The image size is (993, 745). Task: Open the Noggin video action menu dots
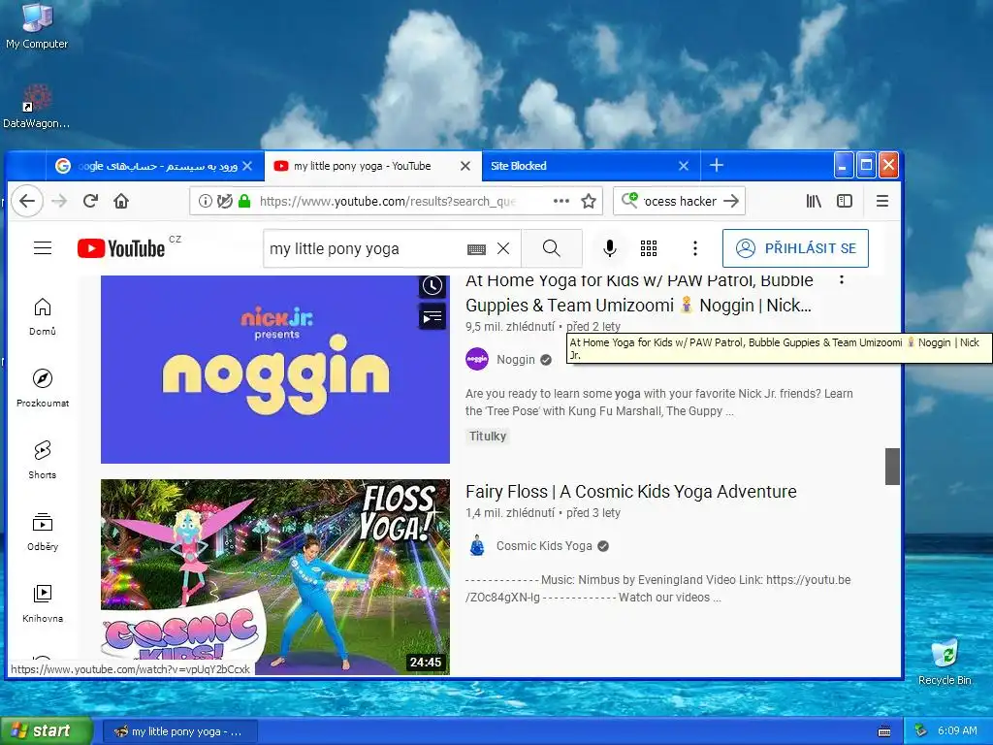click(x=842, y=279)
